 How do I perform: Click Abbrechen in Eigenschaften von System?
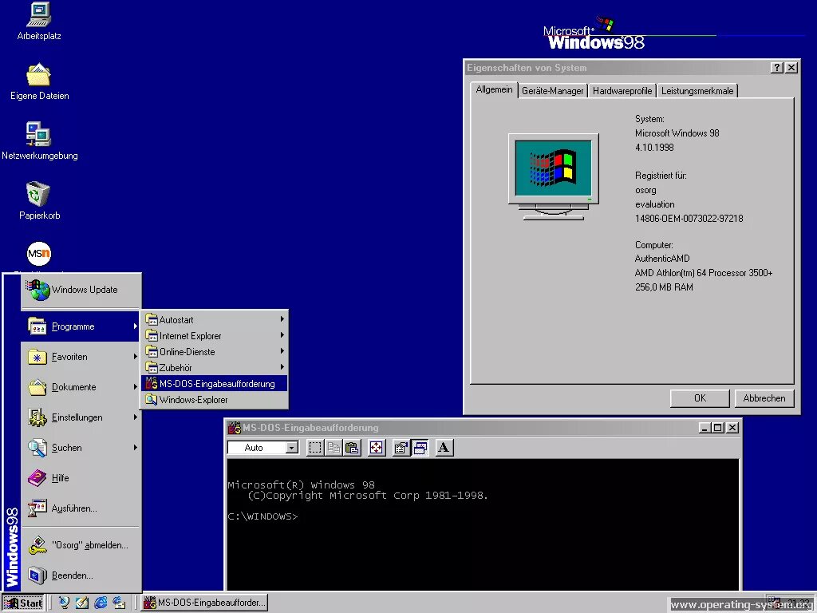point(764,398)
